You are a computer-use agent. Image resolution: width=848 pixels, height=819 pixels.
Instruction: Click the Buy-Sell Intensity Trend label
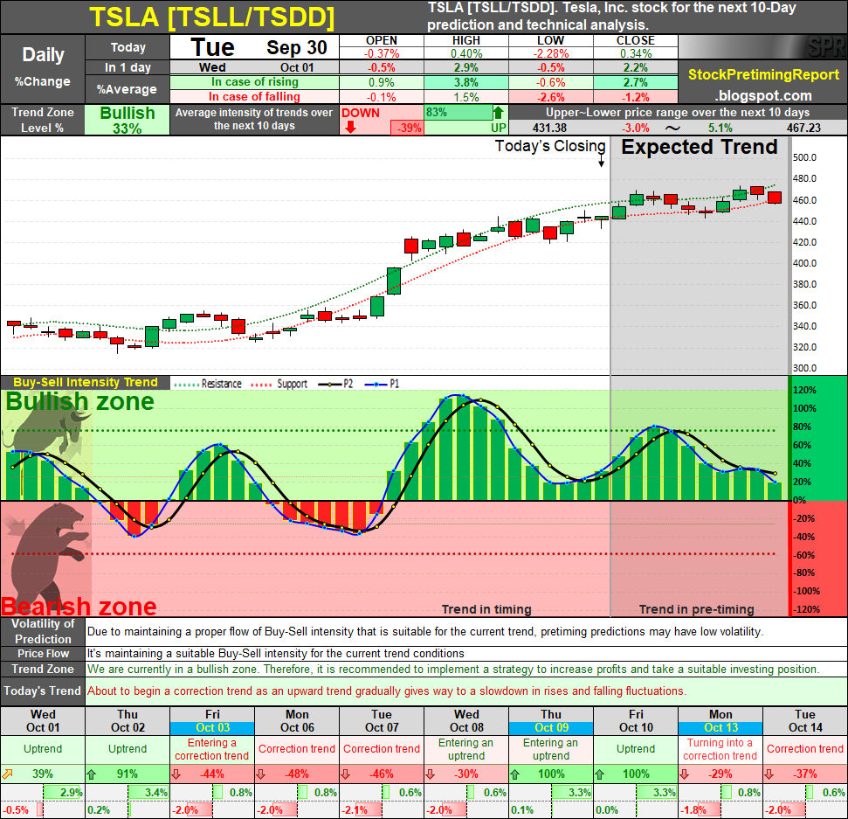click(x=86, y=382)
